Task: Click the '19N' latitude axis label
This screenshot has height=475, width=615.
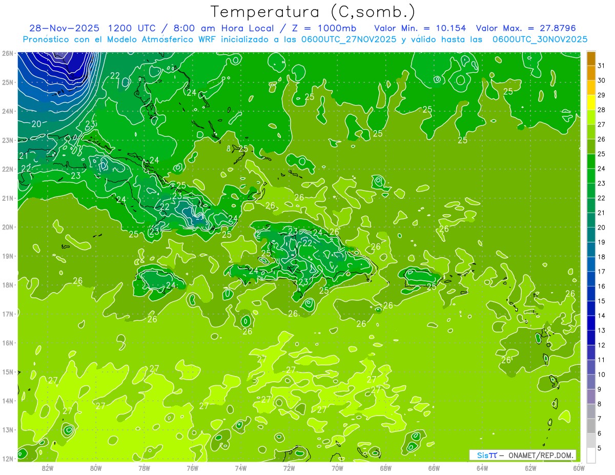Action: click(8, 256)
